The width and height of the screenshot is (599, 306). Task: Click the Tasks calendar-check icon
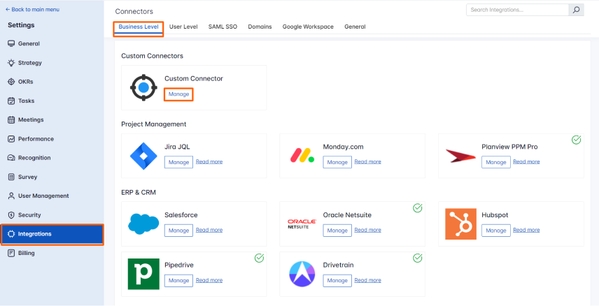click(x=11, y=101)
